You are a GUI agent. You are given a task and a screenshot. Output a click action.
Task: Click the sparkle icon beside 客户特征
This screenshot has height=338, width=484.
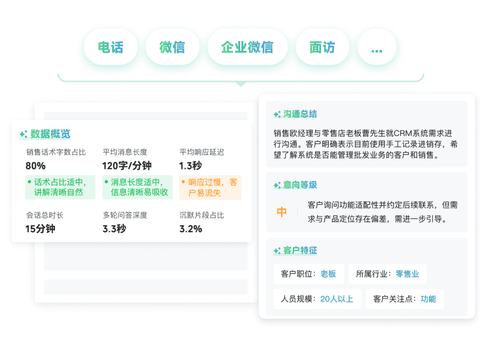tap(277, 251)
